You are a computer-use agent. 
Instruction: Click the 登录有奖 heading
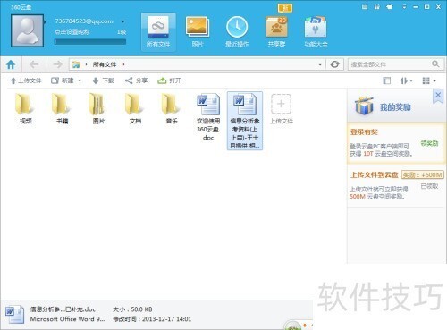(x=364, y=132)
